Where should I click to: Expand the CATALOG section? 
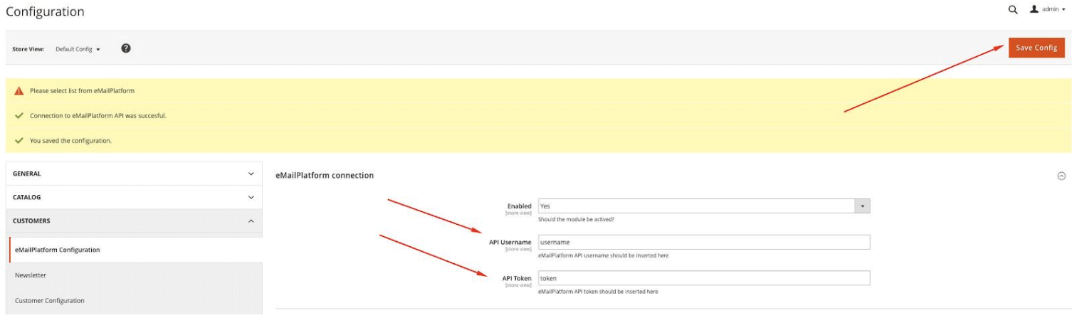tap(134, 197)
